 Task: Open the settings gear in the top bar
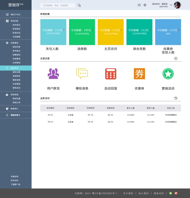[x=145, y=5]
